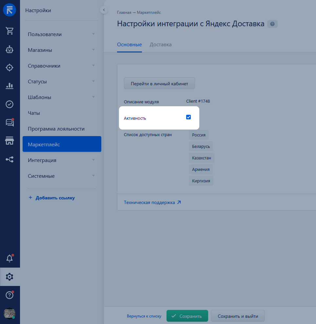Open the shopping cart orders icon
316x324 pixels.
(x=10, y=31)
